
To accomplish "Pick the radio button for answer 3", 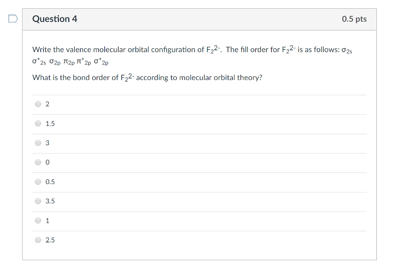I will point(38,143).
